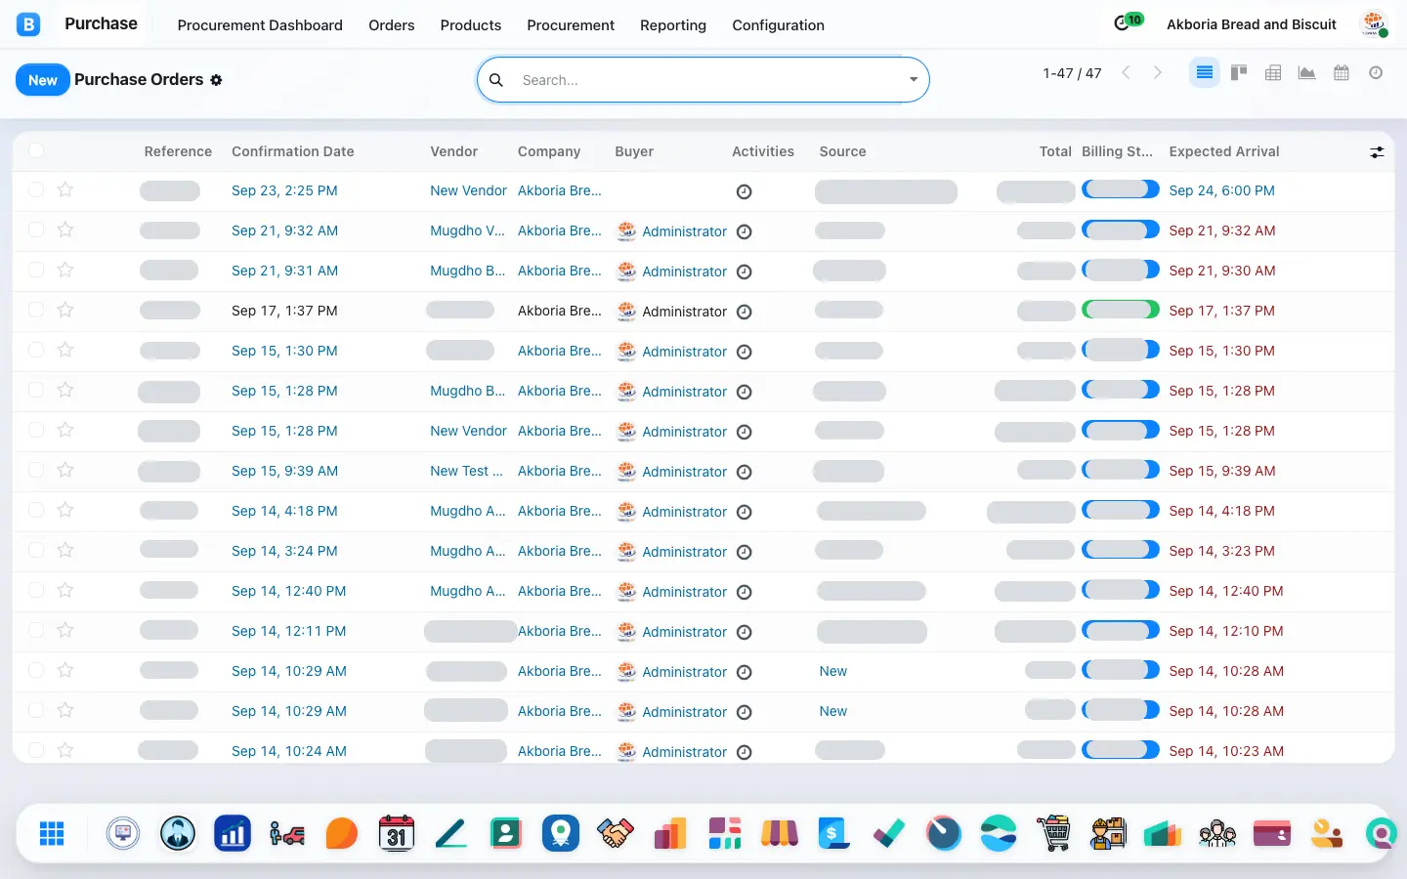Open the optional columns selector
The width and height of the screenshot is (1407, 879).
(1377, 151)
